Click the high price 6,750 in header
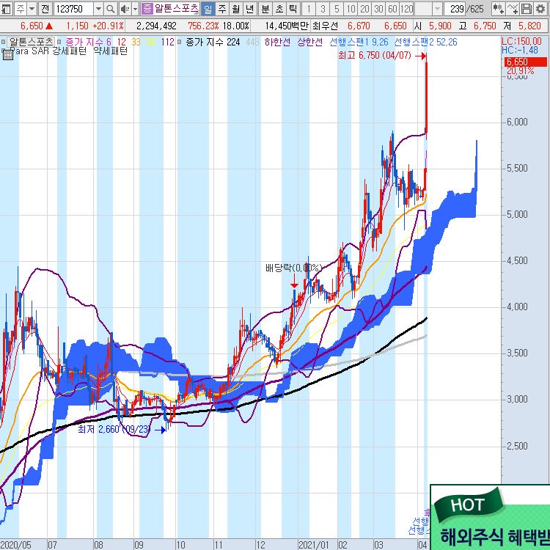This screenshot has height=550, width=550. (x=485, y=26)
